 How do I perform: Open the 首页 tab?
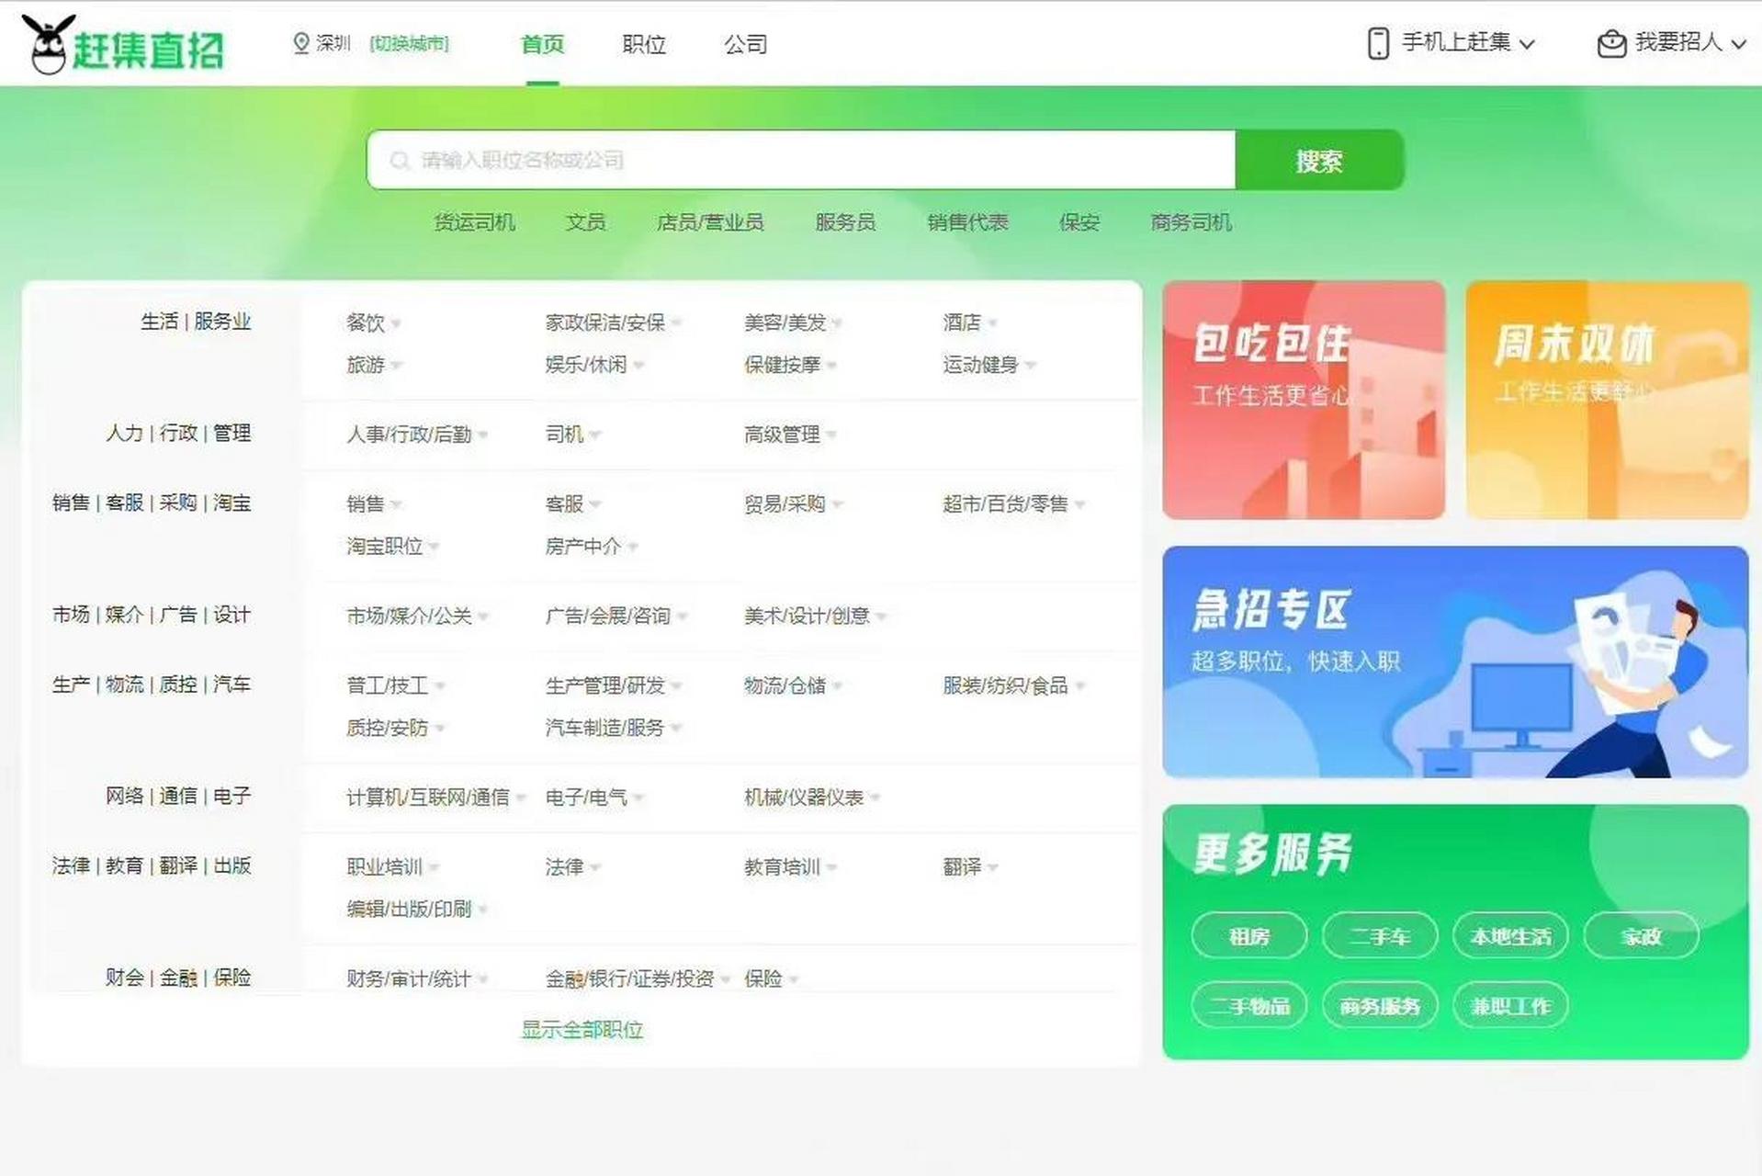(x=542, y=44)
